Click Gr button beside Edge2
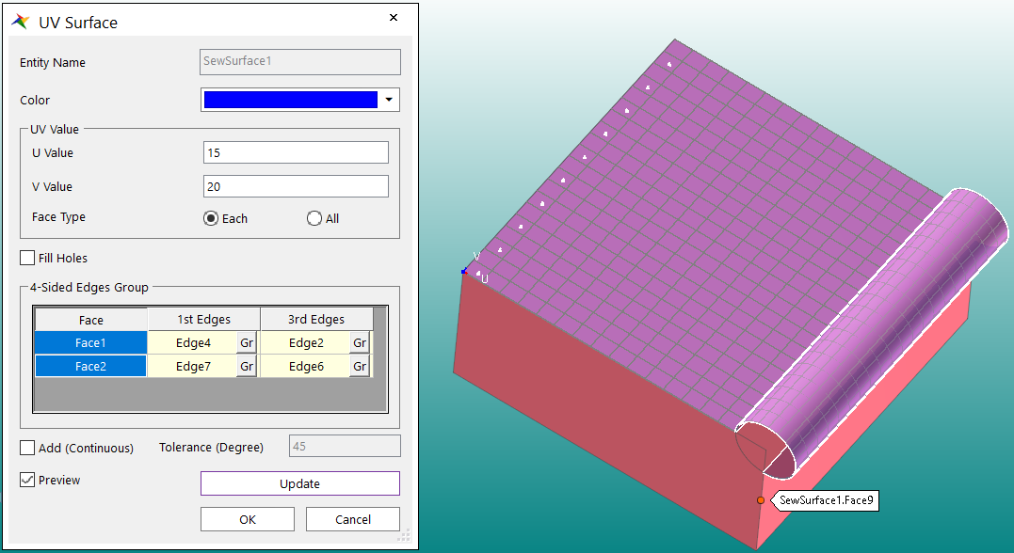The height and width of the screenshot is (553, 1014). (359, 343)
